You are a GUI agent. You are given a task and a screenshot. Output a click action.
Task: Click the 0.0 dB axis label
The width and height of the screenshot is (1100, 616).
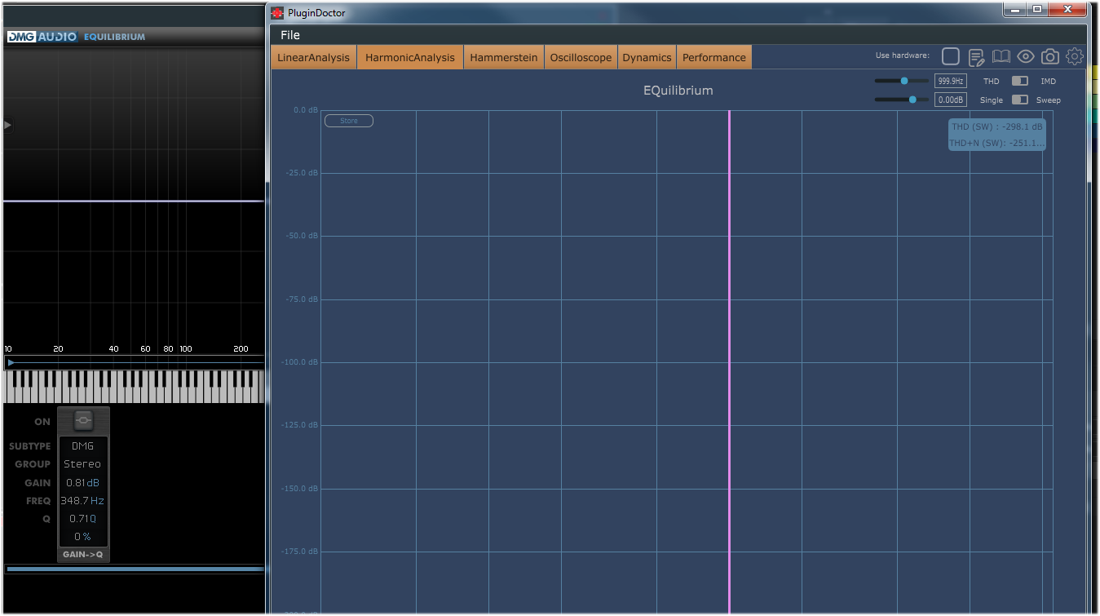point(305,110)
